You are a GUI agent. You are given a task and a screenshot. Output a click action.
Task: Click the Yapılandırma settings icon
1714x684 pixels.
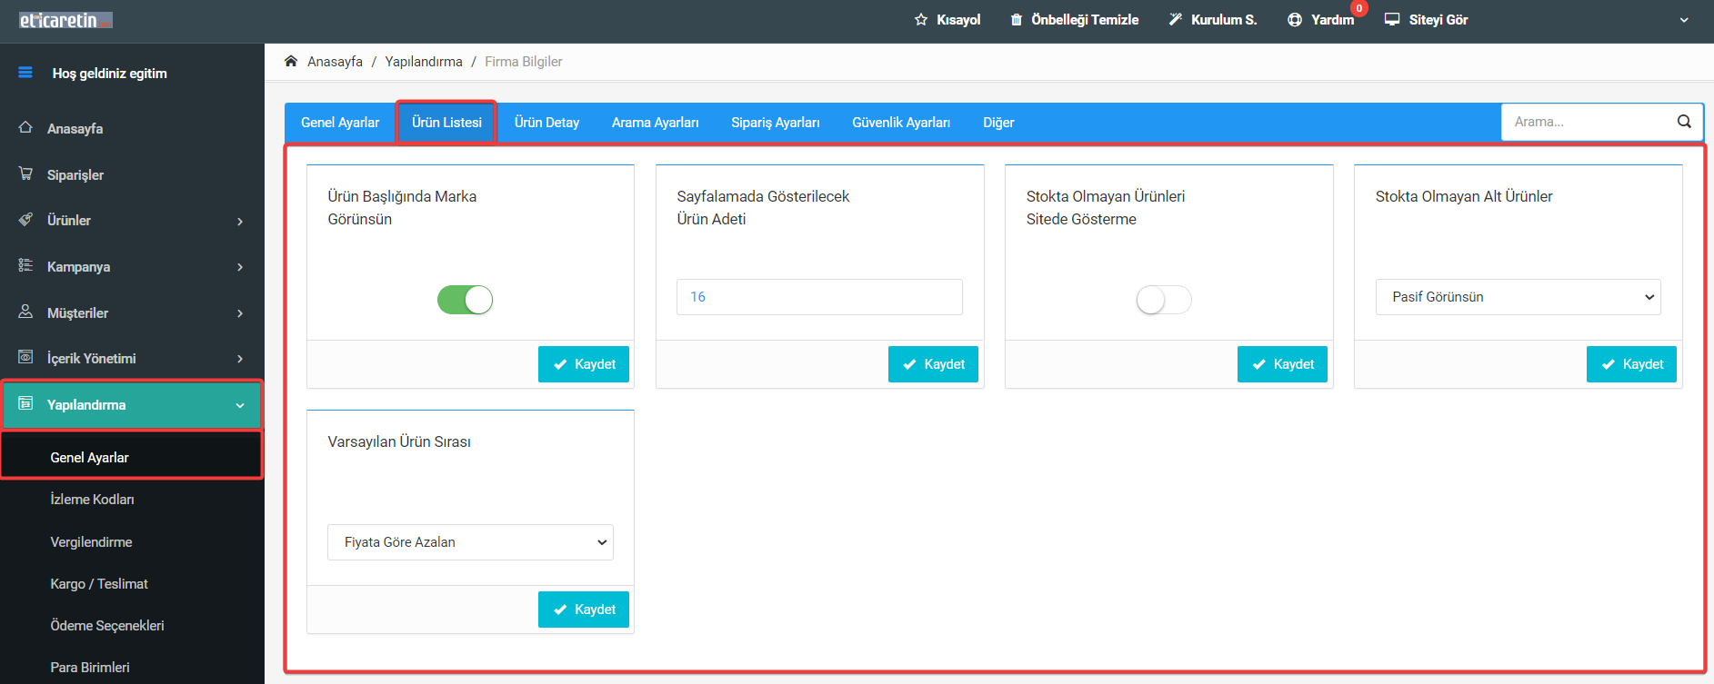click(x=25, y=403)
